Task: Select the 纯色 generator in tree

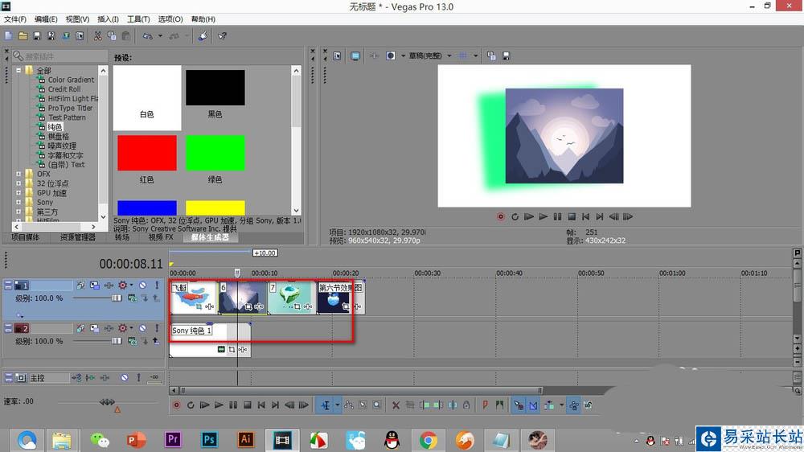Action: [55, 127]
